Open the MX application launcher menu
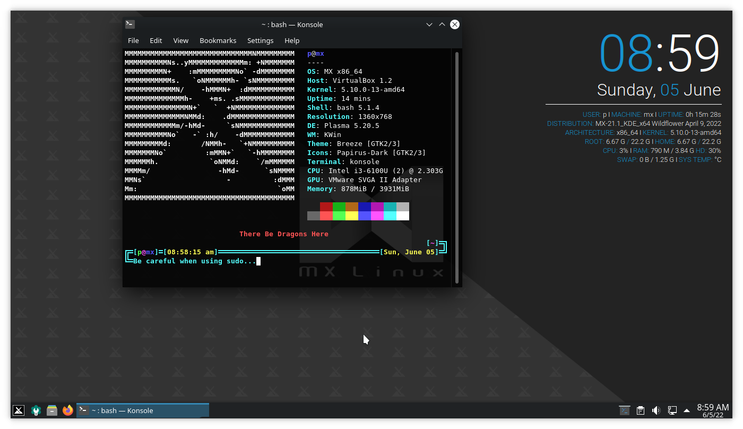 coord(19,410)
